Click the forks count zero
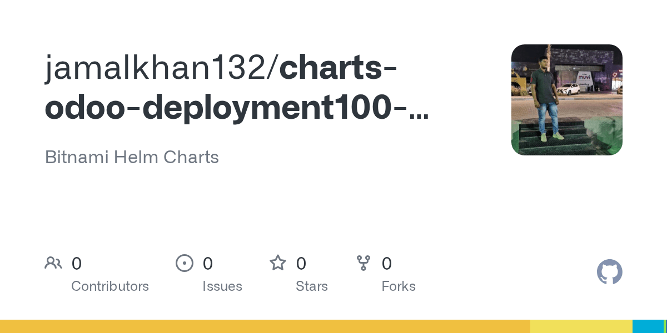This screenshot has width=667, height=333. click(387, 264)
